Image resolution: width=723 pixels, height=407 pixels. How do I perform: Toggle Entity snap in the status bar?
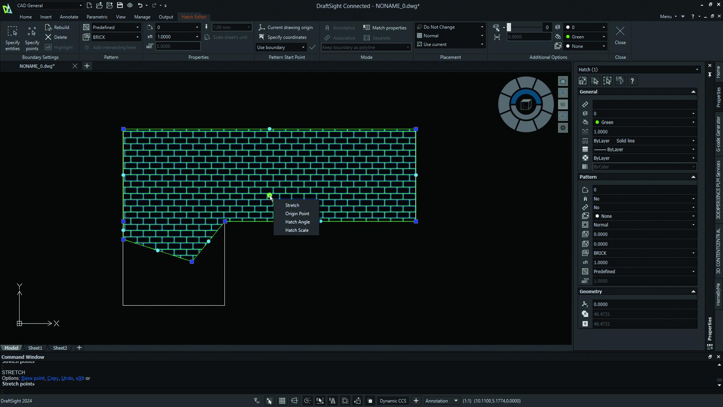[320, 400]
